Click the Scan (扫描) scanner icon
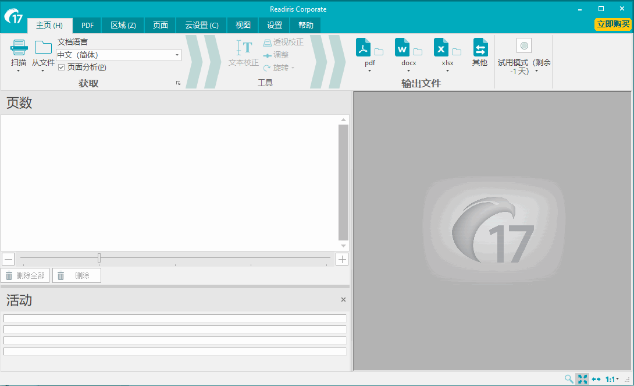Screen dimensions: 634x386 pos(19,48)
